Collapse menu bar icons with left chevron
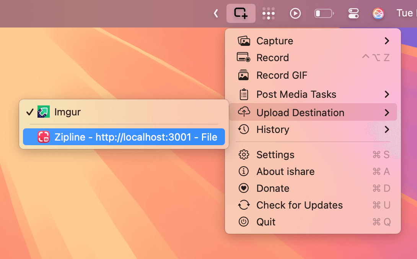The height and width of the screenshot is (259, 417). click(216, 14)
